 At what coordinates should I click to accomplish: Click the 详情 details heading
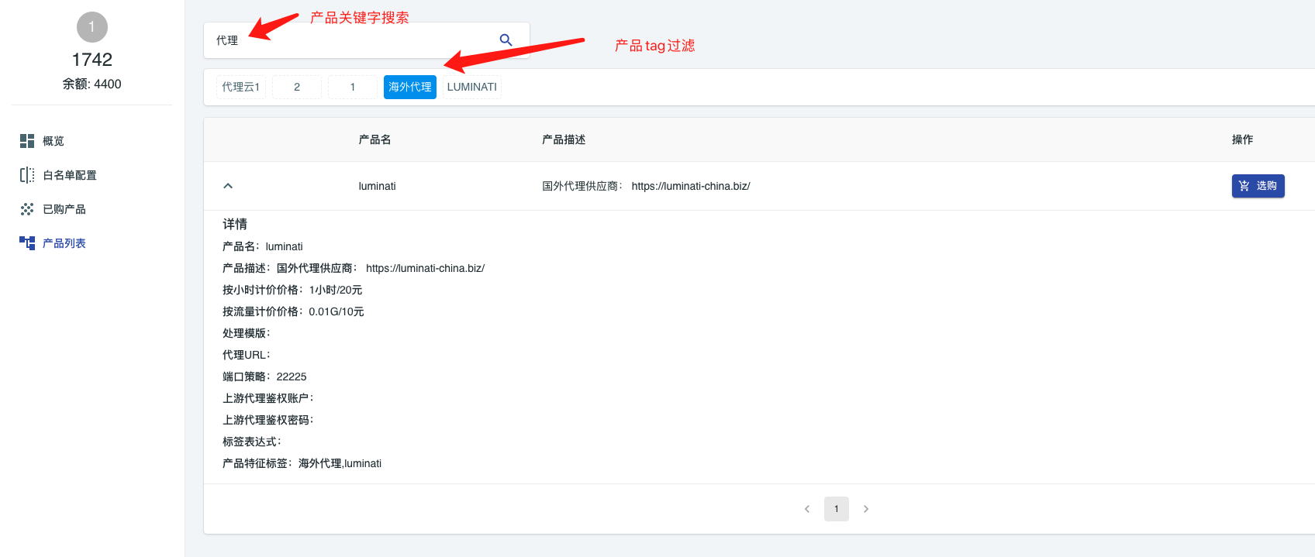pyautogui.click(x=235, y=224)
